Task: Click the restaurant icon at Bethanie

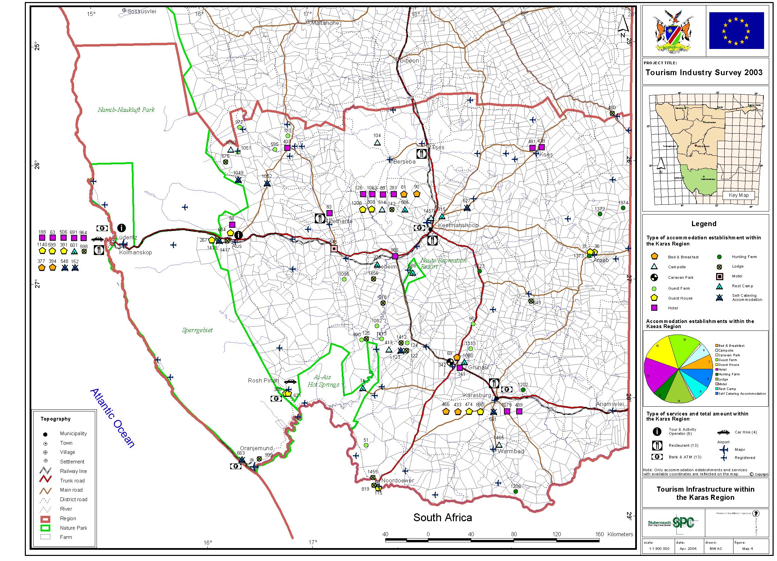Action: tap(320, 218)
